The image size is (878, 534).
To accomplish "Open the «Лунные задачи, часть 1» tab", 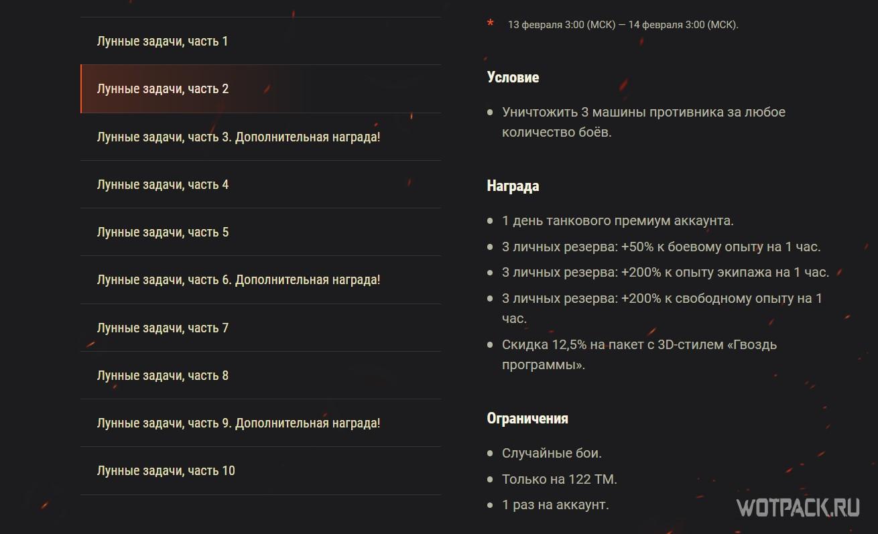I will (163, 42).
